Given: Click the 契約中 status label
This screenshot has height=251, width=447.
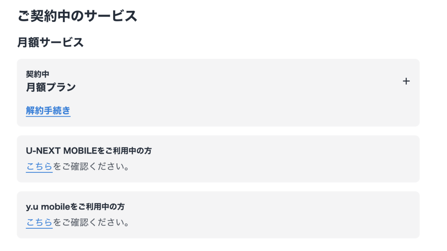Looking at the screenshot, I should coord(38,74).
